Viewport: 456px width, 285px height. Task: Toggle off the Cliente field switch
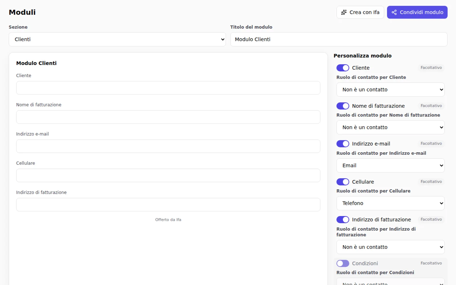pos(343,68)
